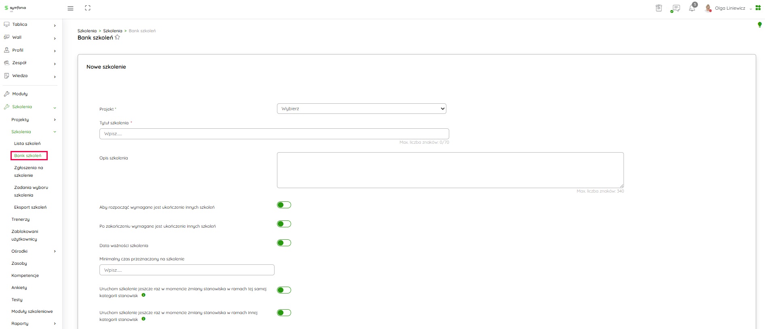
Task: Open Trenerzy in sidebar menu
Action: point(21,219)
